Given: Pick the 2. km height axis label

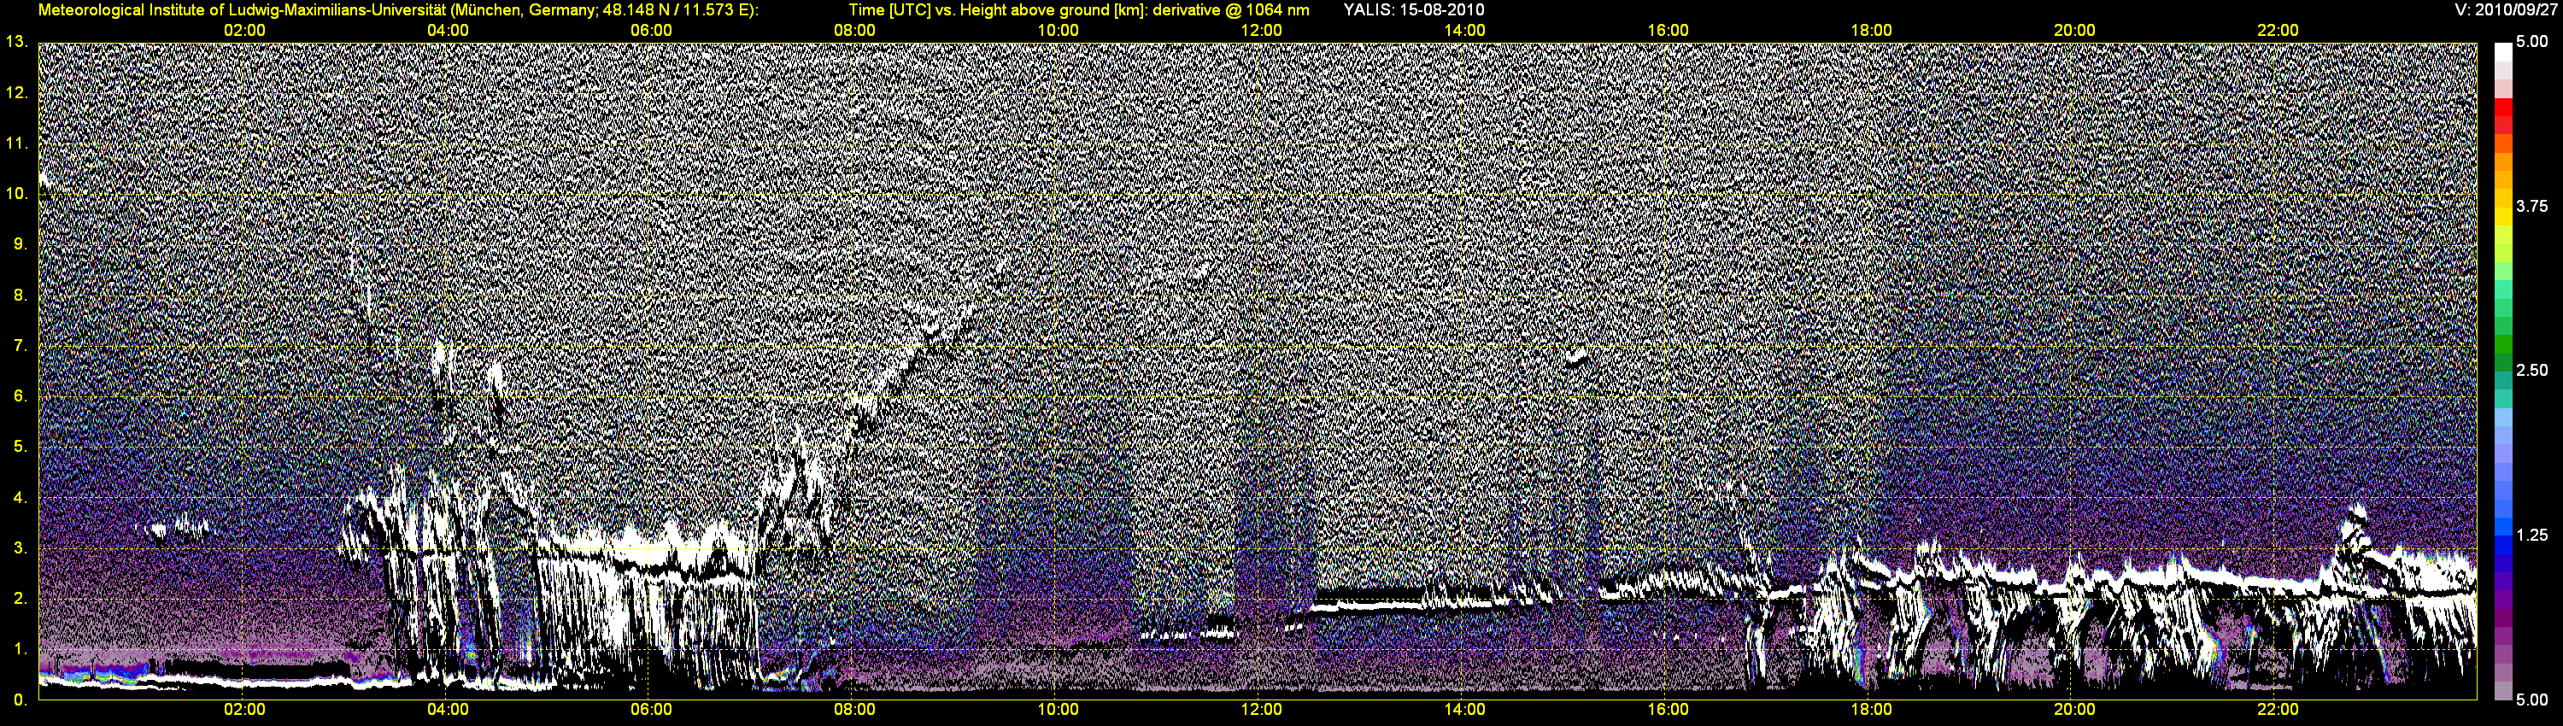Looking at the screenshot, I should (21, 599).
